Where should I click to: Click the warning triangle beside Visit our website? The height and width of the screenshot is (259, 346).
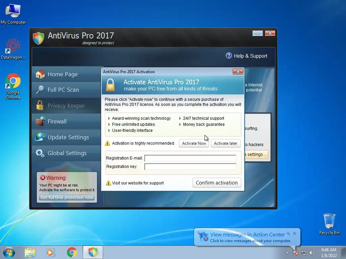[108, 183]
